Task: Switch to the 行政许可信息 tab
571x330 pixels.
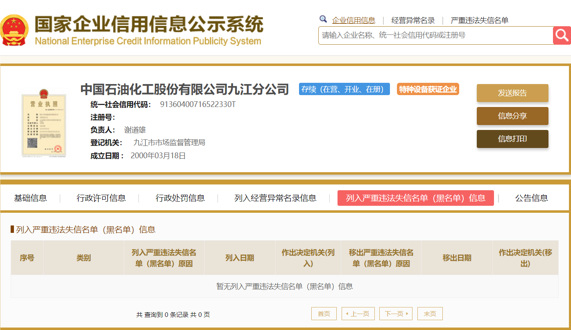Action: pos(101,198)
